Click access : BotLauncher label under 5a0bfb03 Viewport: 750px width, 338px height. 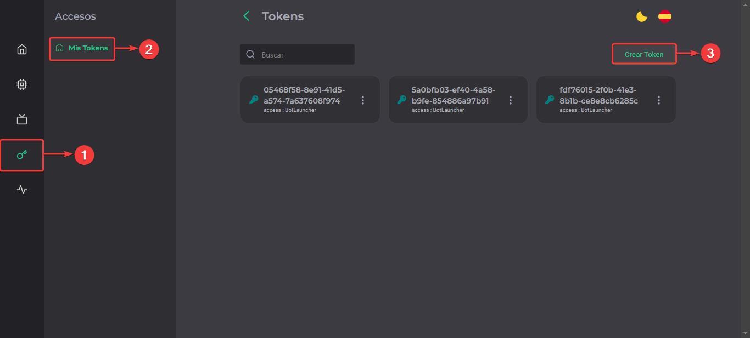438,110
